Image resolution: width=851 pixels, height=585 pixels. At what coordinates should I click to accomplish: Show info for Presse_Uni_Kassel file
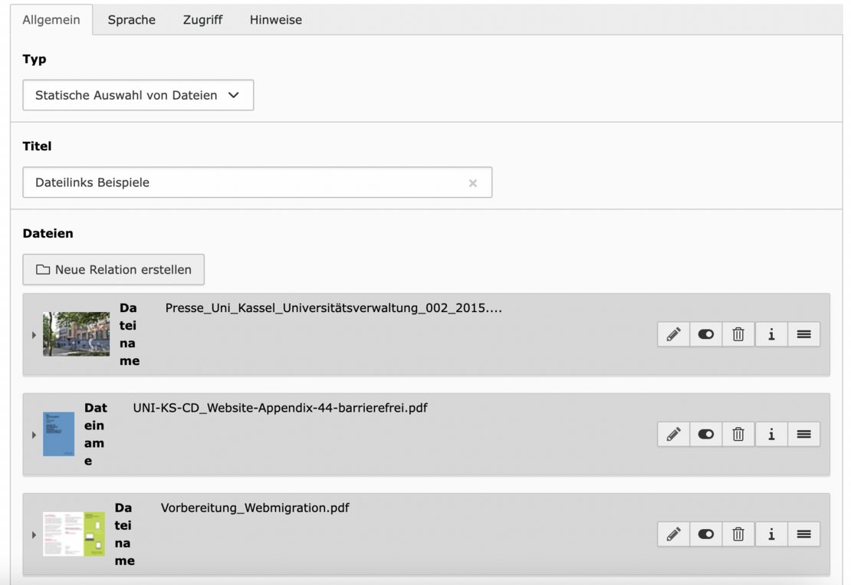(x=771, y=334)
